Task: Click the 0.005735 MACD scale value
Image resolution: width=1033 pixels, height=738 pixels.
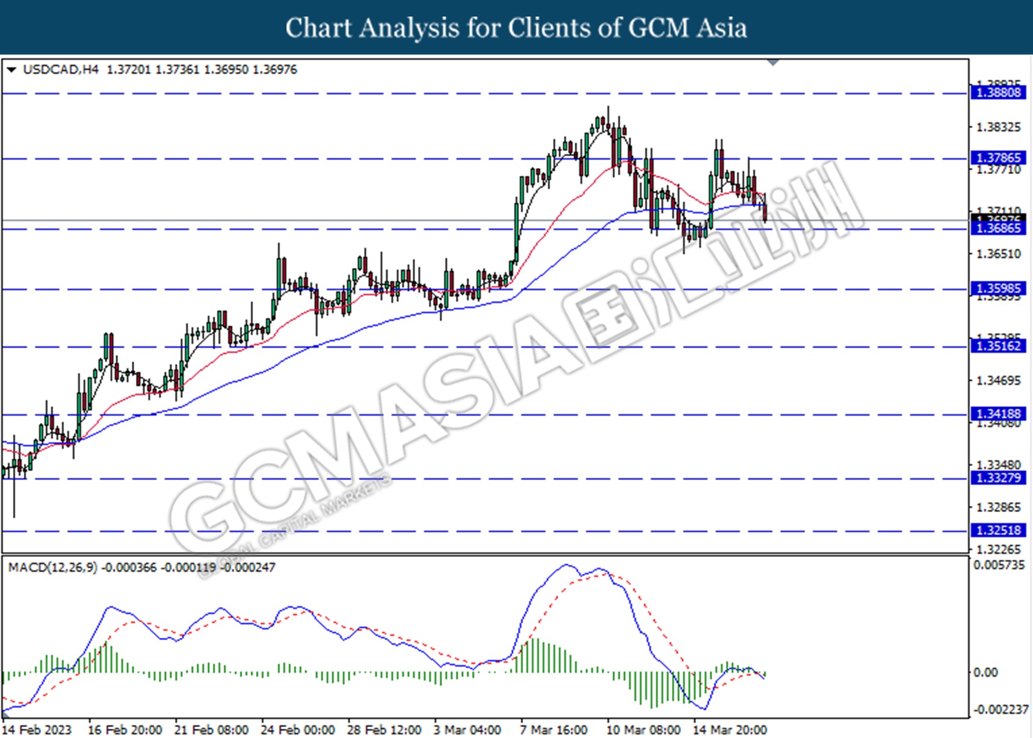Action: 999,565
